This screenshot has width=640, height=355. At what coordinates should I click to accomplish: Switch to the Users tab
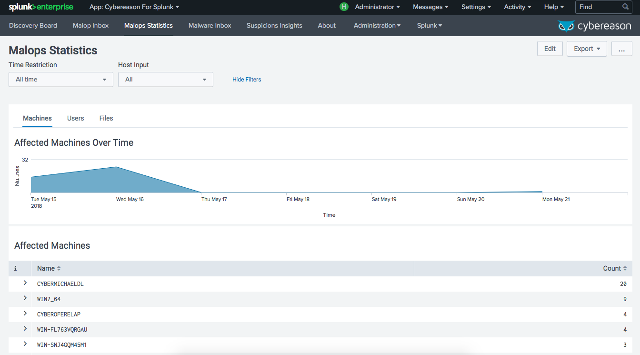click(x=75, y=118)
